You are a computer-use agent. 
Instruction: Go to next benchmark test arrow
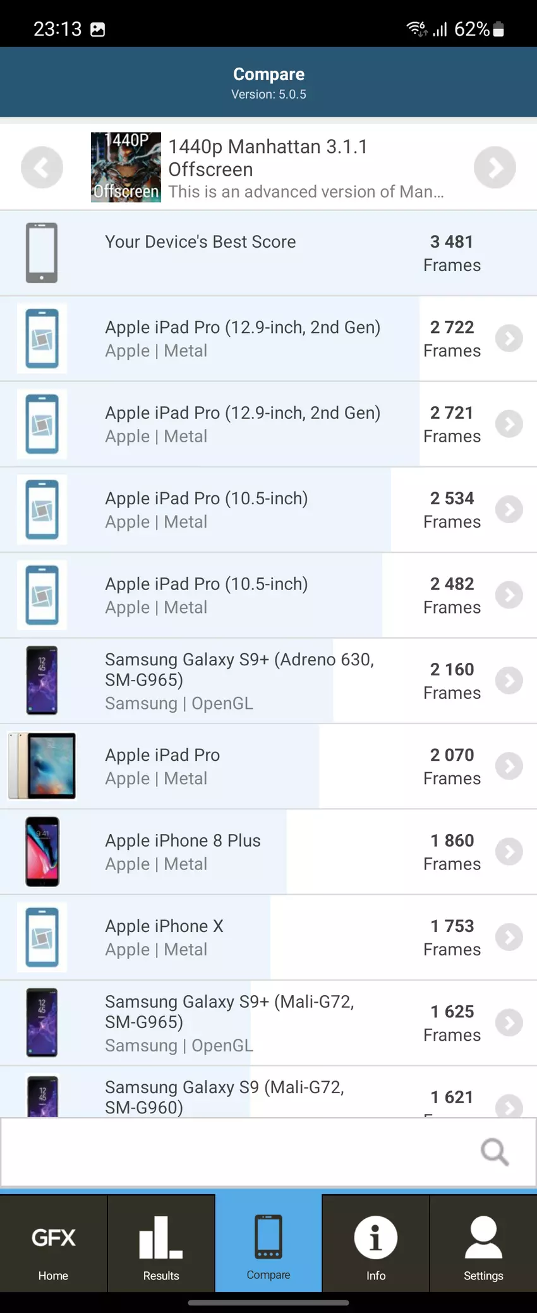click(495, 167)
